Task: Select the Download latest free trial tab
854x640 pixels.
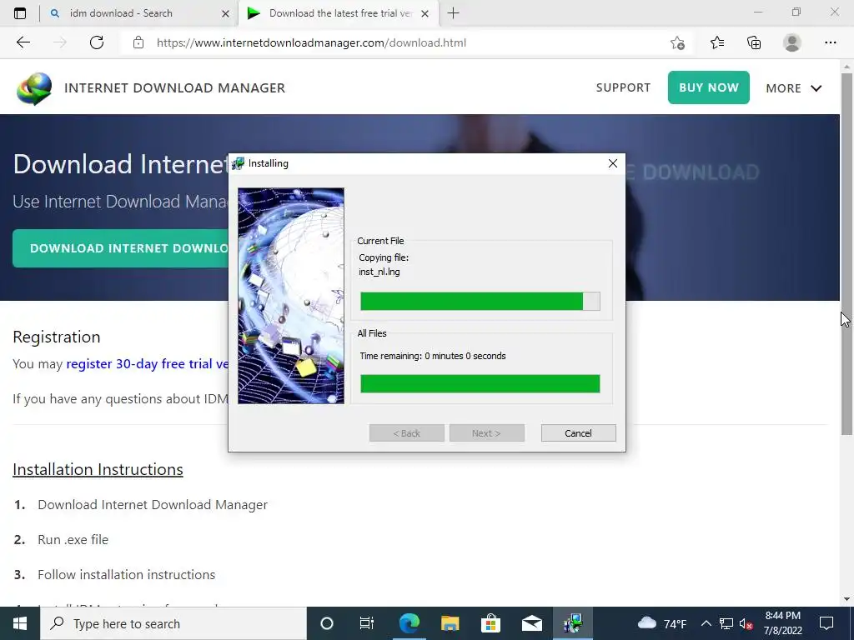Action: pos(338,13)
